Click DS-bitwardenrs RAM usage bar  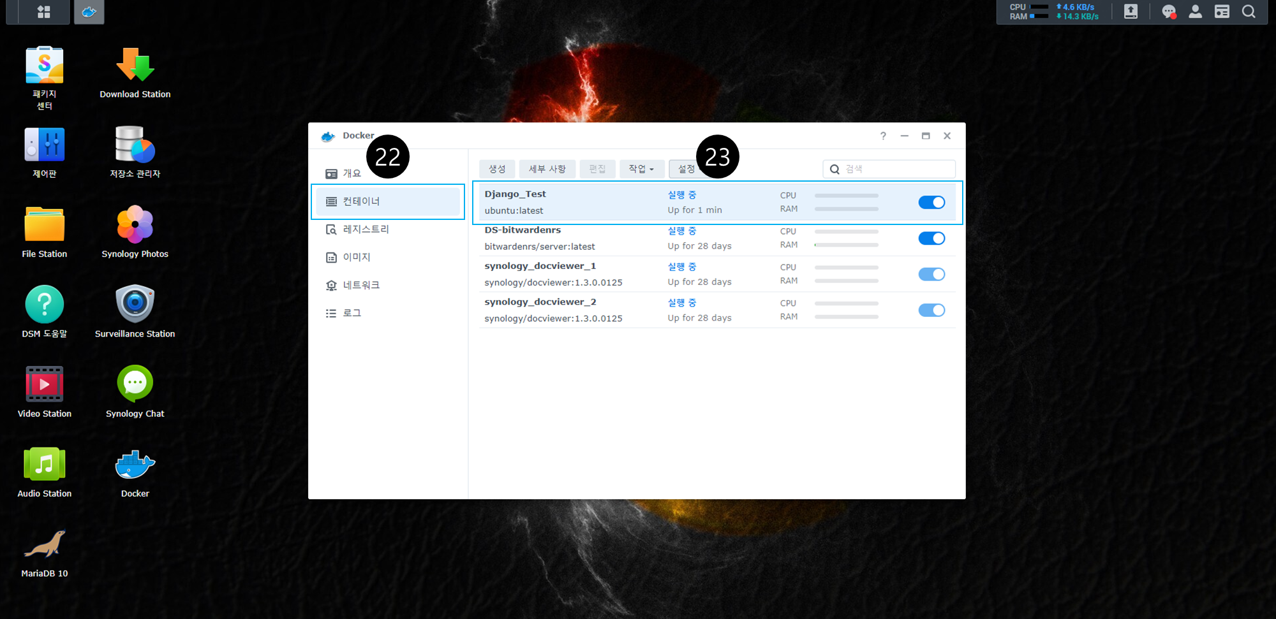click(846, 245)
